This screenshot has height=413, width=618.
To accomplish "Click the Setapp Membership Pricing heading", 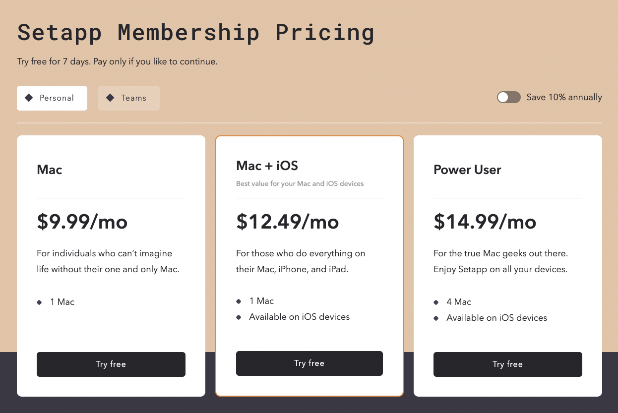I will click(x=195, y=33).
